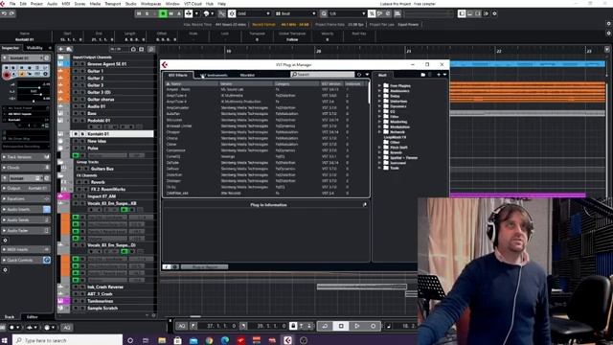Image resolution: width=613 pixels, height=345 pixels.
Task: Click the Record Enable button in the Inspector
Action: coord(7,75)
